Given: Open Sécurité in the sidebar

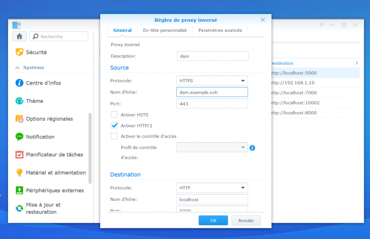Looking at the screenshot, I should [36, 52].
